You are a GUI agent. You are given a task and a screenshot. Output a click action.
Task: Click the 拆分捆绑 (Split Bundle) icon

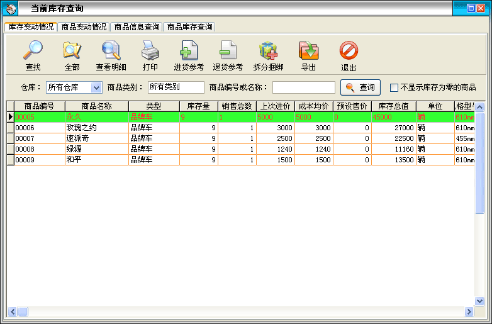coord(268,51)
